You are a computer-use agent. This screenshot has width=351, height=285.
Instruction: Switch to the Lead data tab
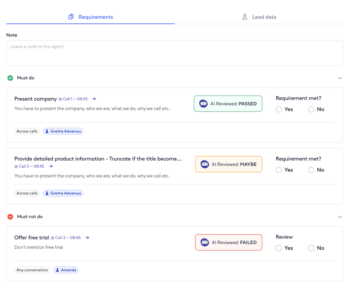(x=259, y=17)
